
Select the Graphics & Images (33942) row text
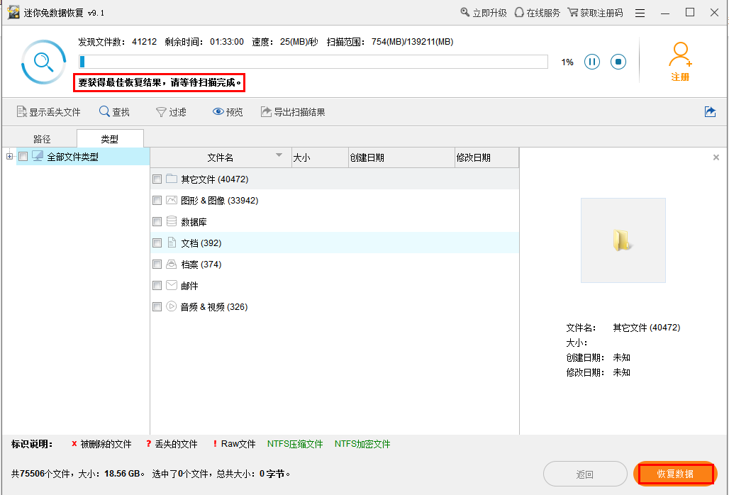219,201
